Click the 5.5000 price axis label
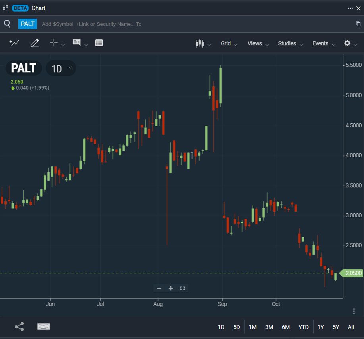This screenshot has width=364, height=339. pyautogui.click(x=354, y=65)
